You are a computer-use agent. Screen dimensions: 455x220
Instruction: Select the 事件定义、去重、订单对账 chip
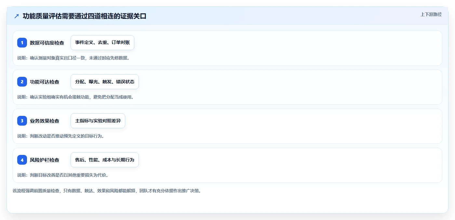click(102, 43)
